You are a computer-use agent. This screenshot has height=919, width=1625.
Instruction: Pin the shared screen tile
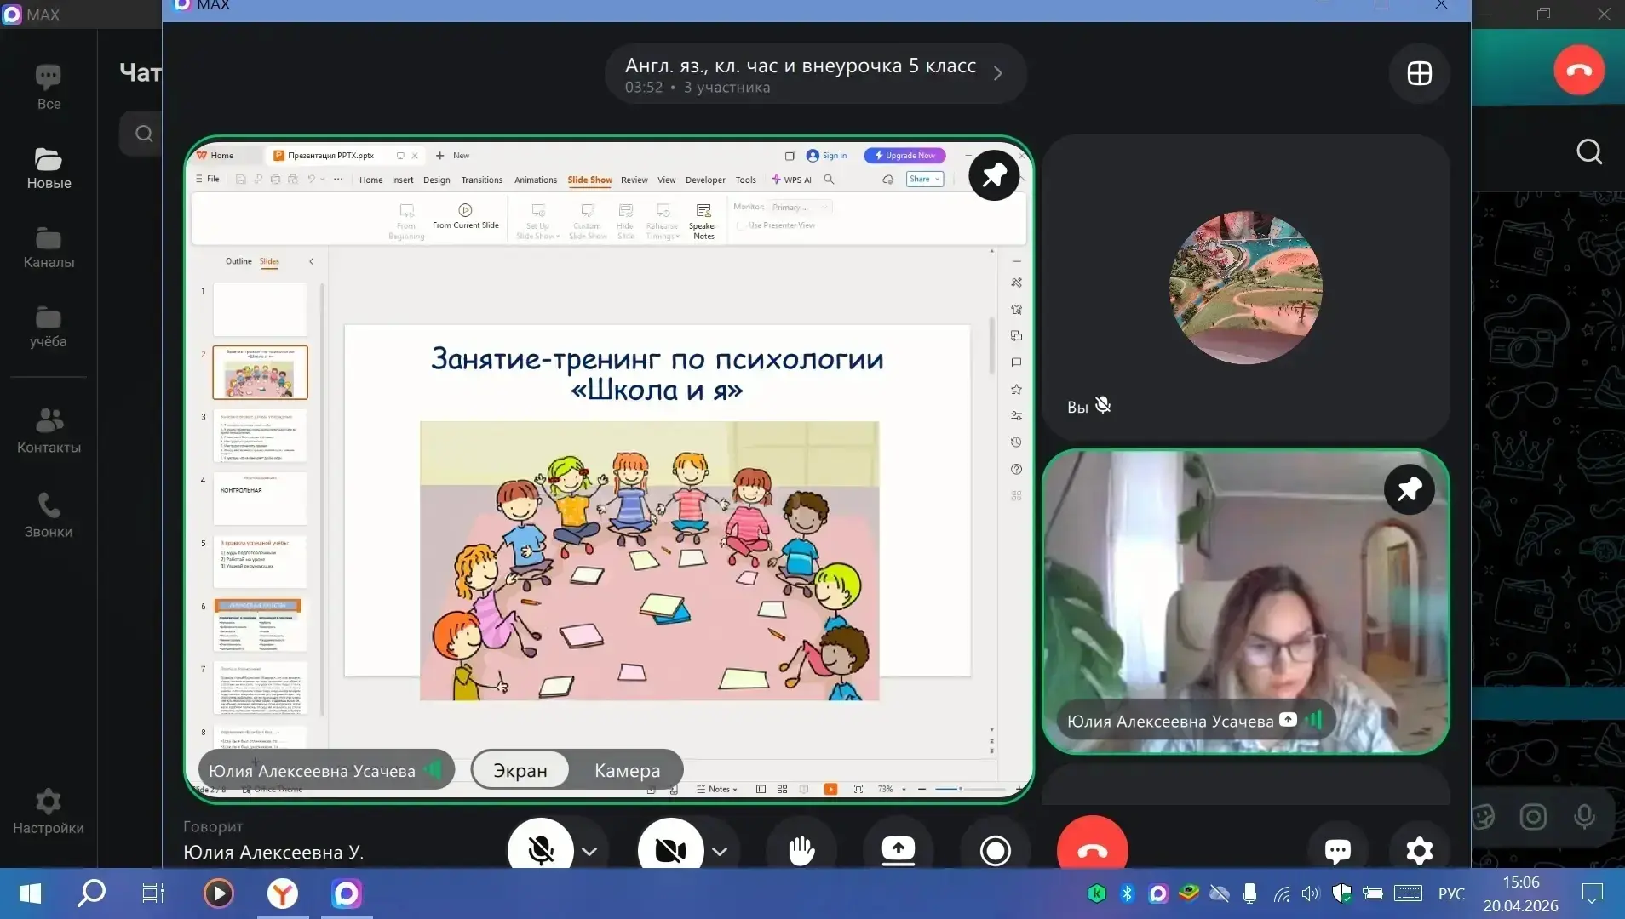[994, 175]
